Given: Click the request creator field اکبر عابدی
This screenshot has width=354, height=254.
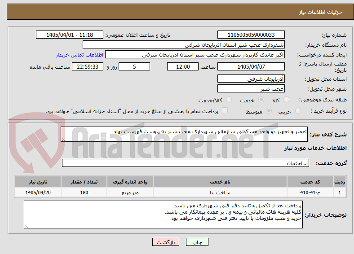Looking at the screenshot, I should pos(195,55).
